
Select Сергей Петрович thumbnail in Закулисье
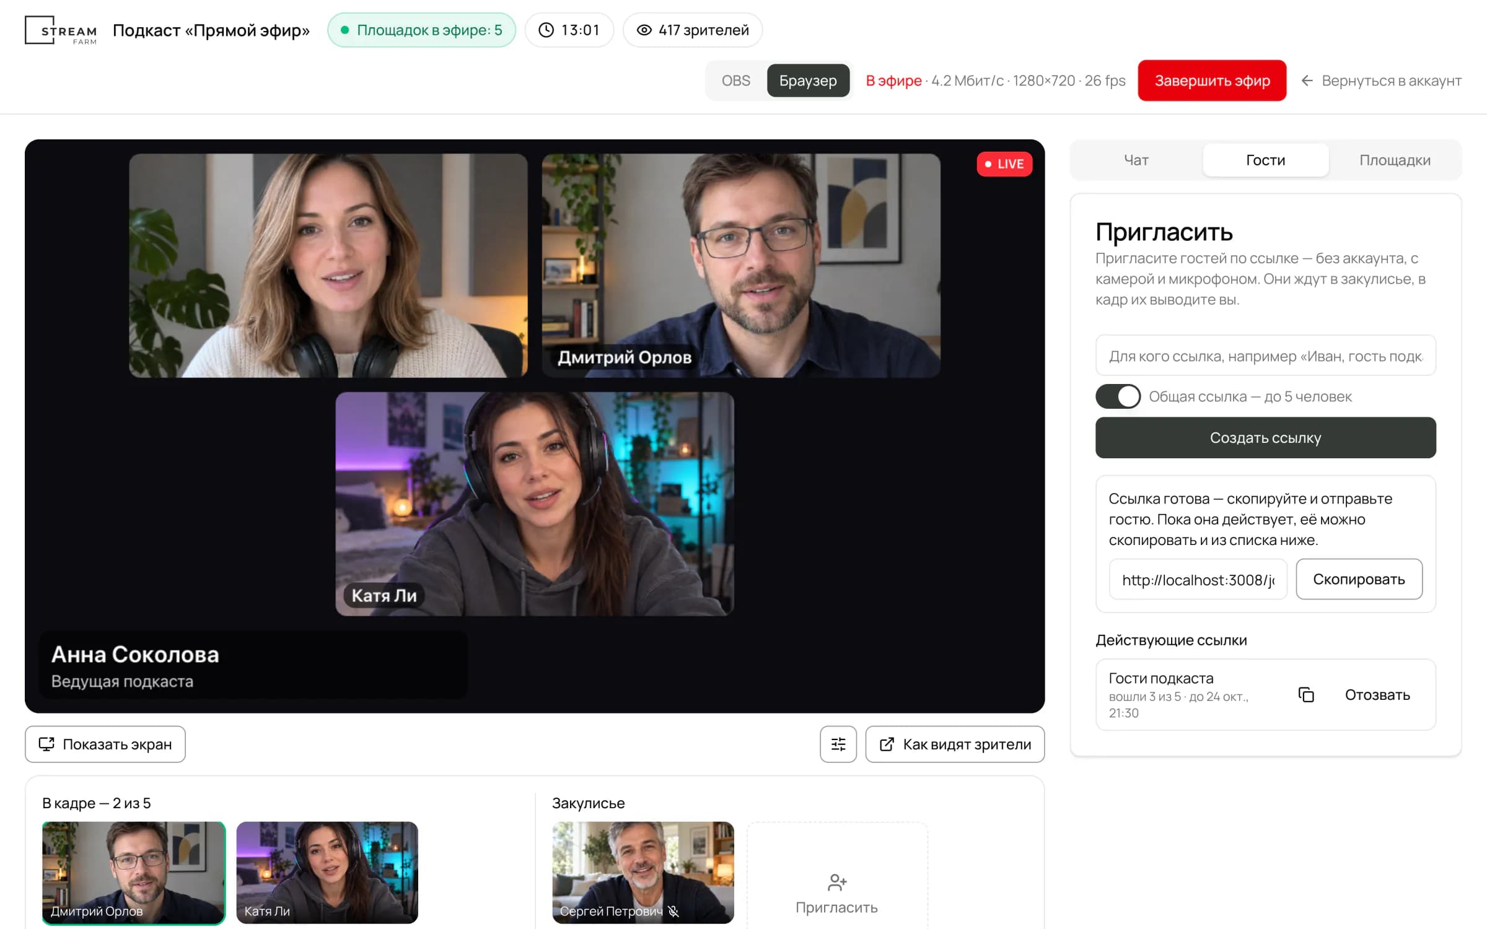click(643, 873)
